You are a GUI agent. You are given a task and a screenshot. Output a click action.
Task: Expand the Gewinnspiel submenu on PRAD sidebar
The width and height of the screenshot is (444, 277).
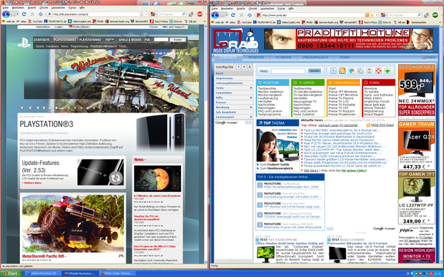point(251,117)
